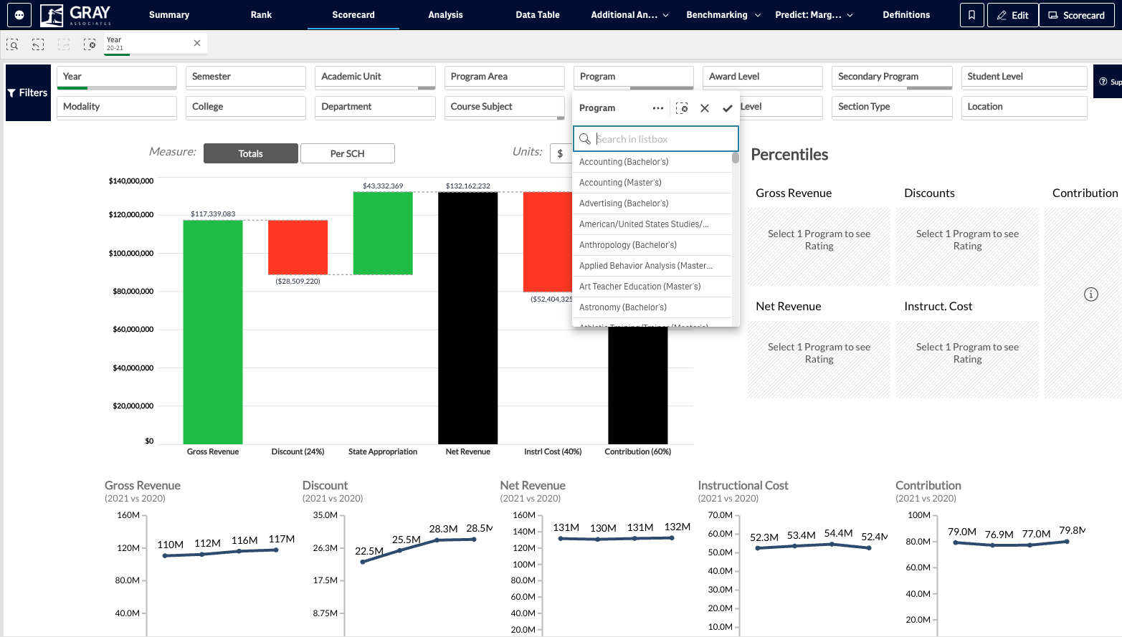1122x637 pixels.
Task: Open the Academic Unit filter
Action: pyautogui.click(x=375, y=77)
